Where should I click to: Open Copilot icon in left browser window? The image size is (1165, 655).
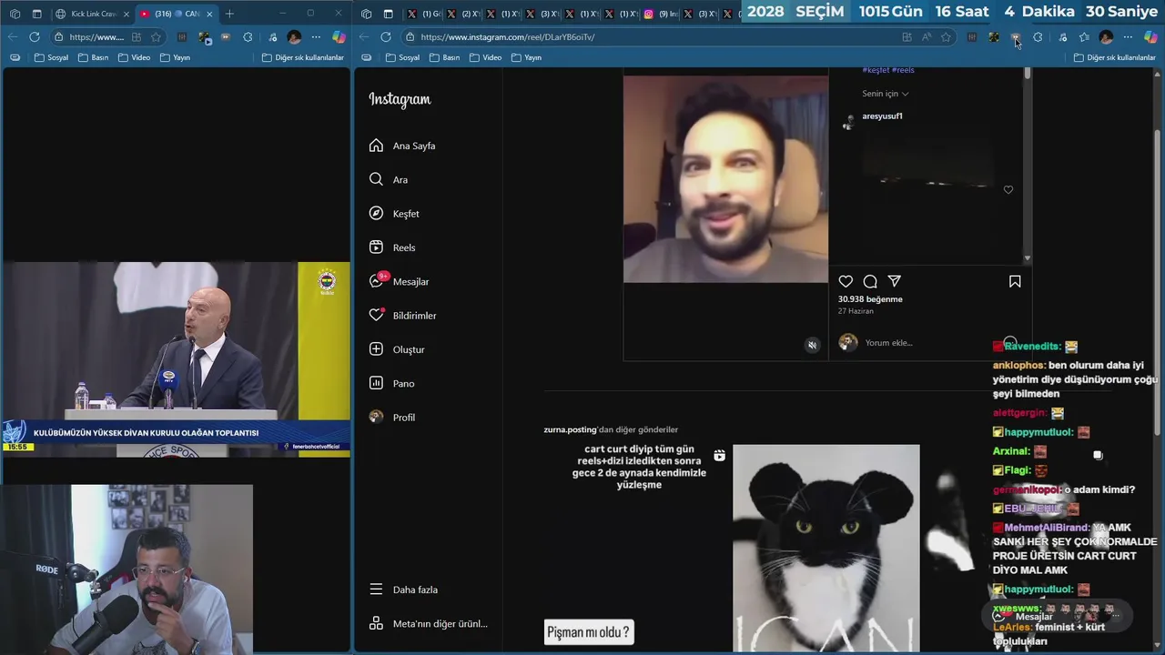click(x=339, y=37)
